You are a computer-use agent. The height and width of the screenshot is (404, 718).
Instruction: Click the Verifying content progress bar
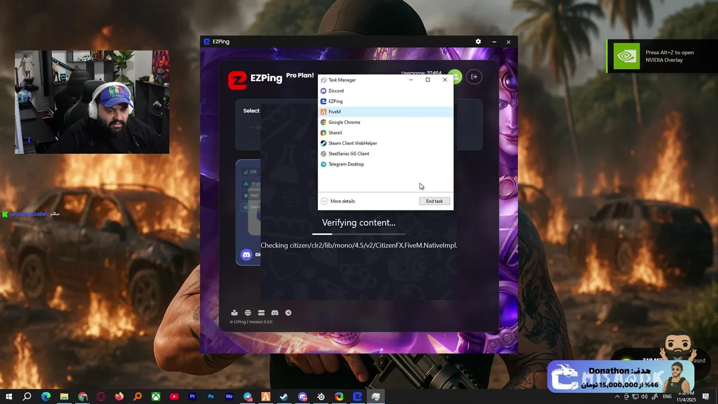[x=358, y=234]
